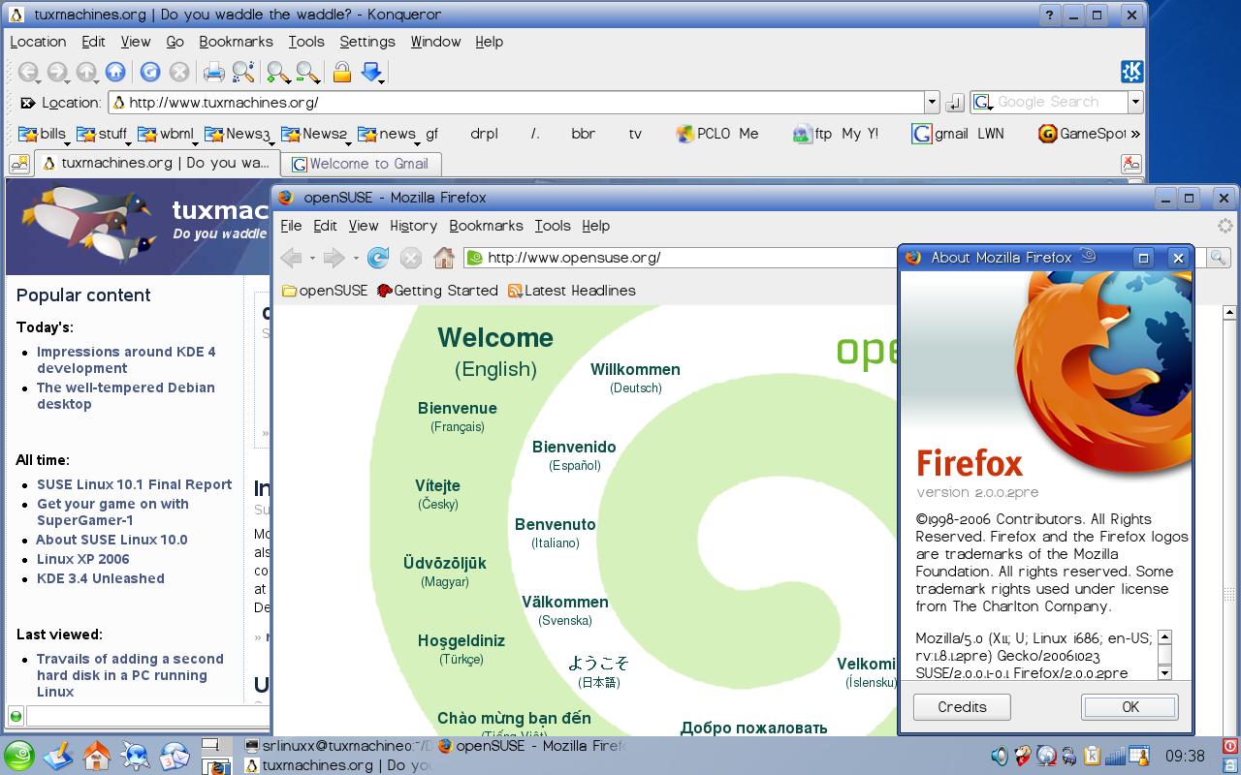This screenshot has width=1241, height=775.
Task: Click scroll down arrow in About Firefox user agent box
Action: click(1164, 672)
